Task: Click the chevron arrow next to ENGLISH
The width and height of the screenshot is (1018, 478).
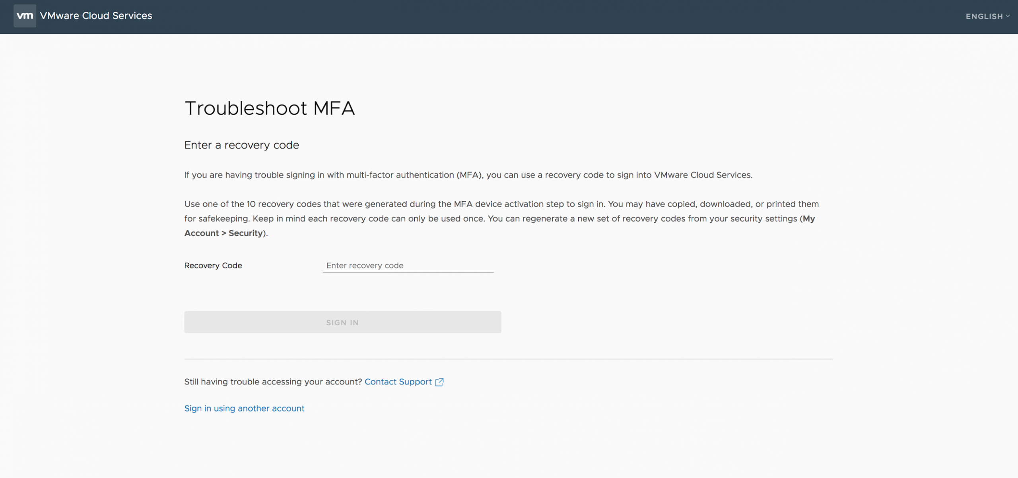Action: point(1007,16)
